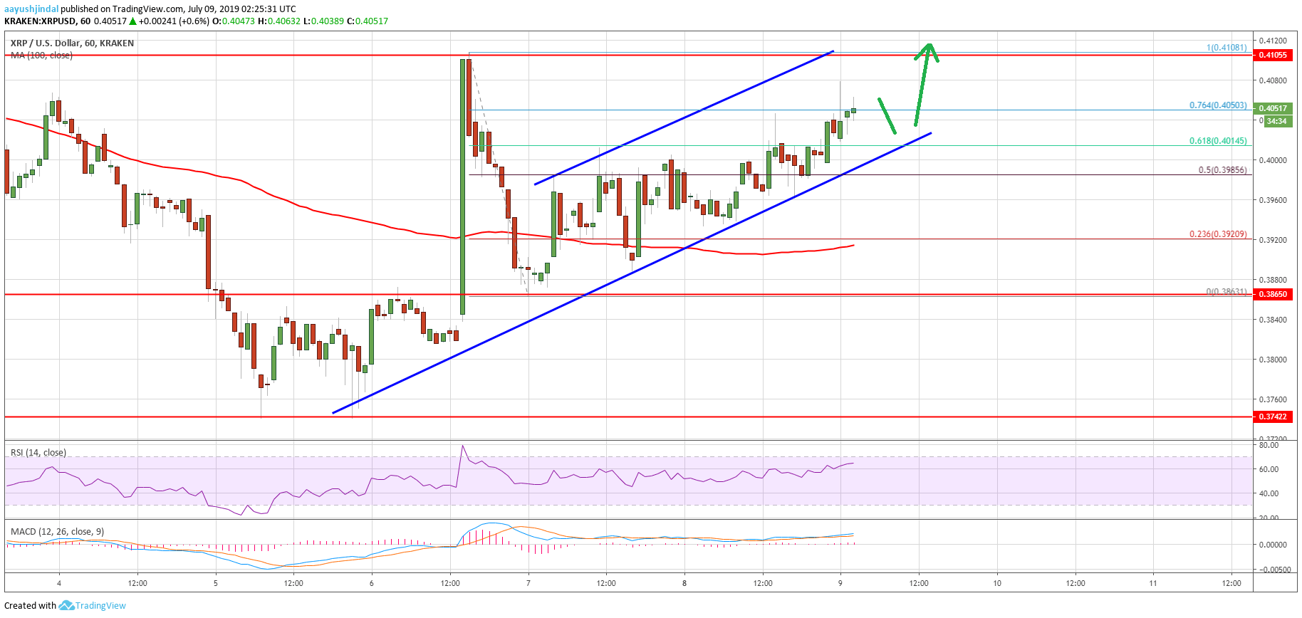The image size is (1302, 618).
Task: Click the 0.37422 red price label
Action: tap(1273, 417)
